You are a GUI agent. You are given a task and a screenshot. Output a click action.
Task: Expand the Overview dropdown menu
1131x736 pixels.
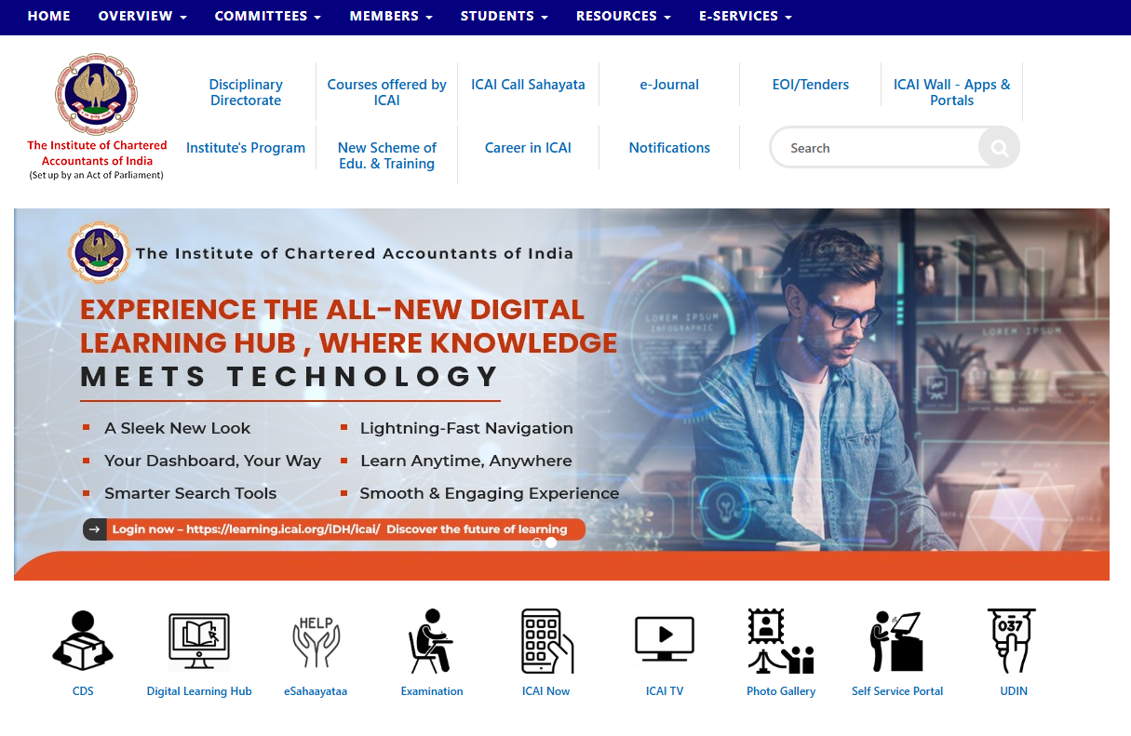pos(142,16)
